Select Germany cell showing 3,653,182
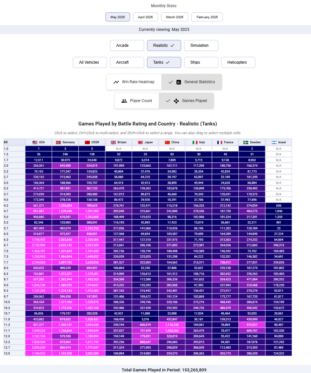 65,245
